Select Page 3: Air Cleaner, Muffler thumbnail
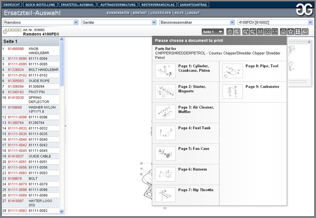The height and width of the screenshot is (218, 316). coord(165,112)
